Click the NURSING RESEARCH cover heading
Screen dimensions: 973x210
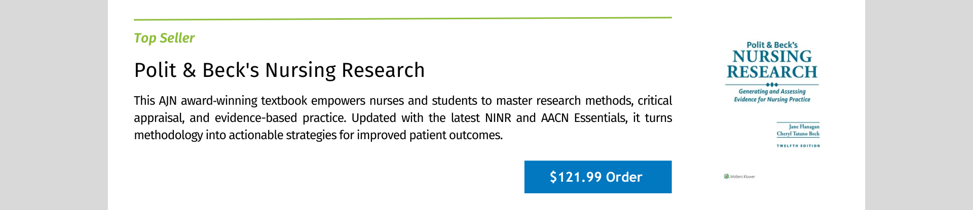point(772,64)
